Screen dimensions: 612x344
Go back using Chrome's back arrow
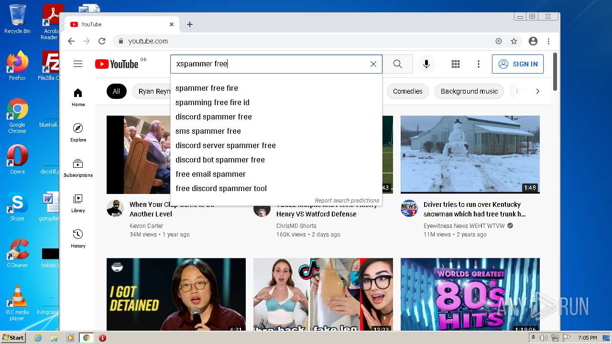click(x=71, y=41)
